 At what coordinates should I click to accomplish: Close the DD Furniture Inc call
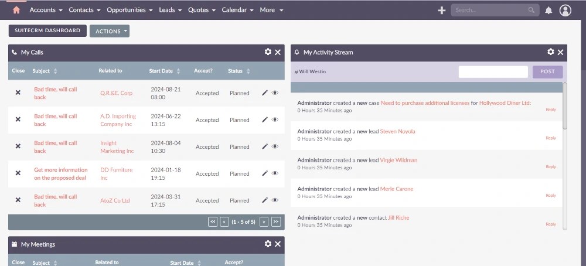18,173
